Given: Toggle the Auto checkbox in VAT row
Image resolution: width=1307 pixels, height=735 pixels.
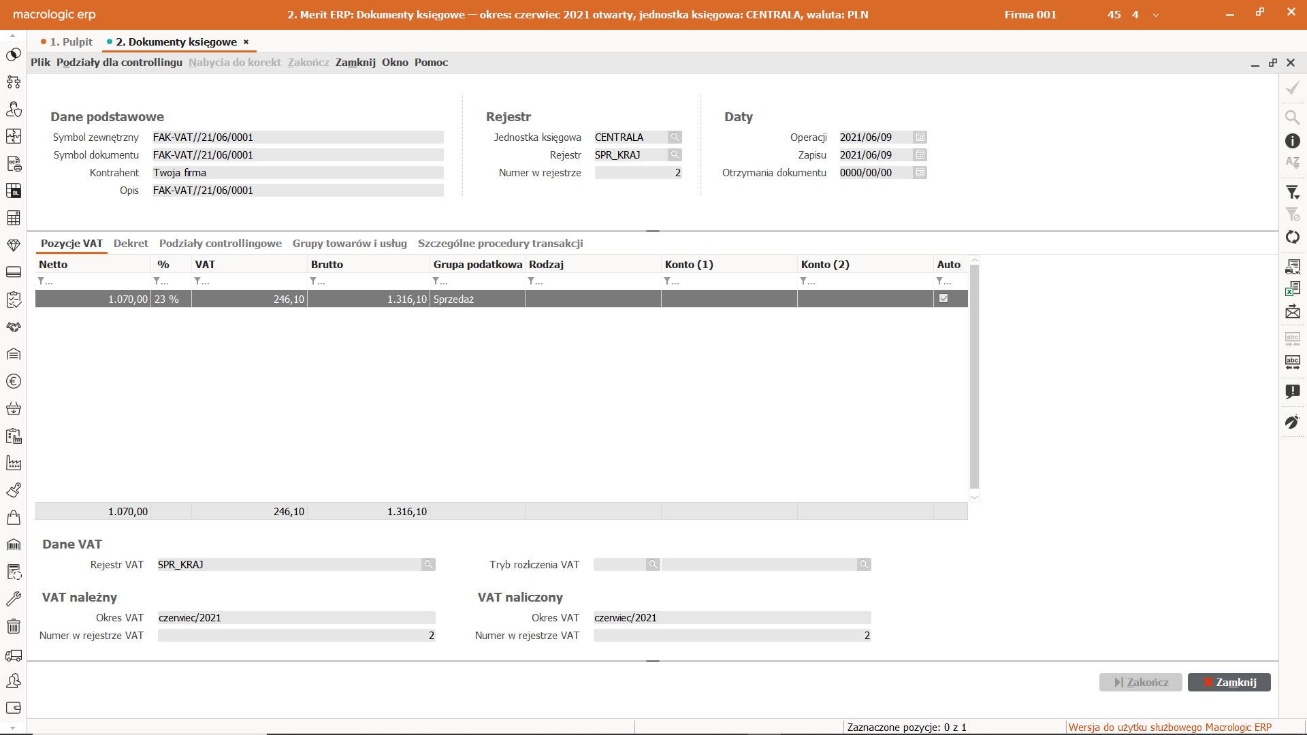Looking at the screenshot, I should click(x=943, y=299).
